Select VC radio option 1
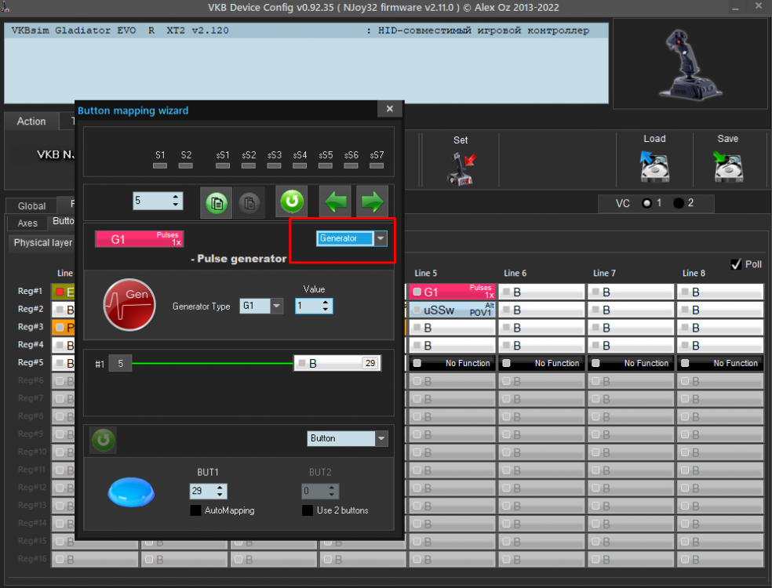Screen dimensions: 772x588 [647, 203]
